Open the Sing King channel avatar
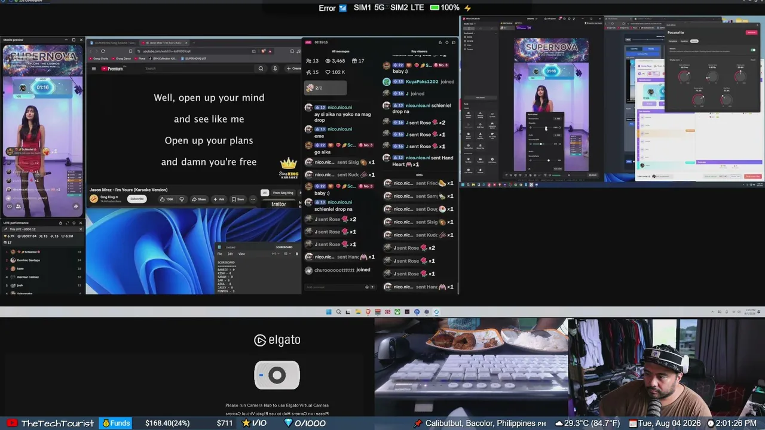 94,199
